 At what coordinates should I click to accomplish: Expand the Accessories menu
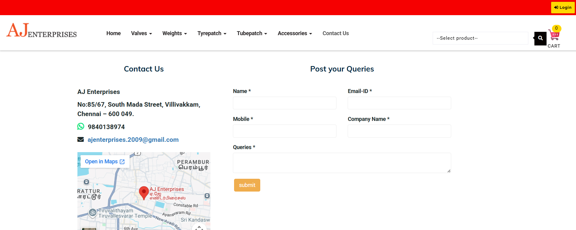(x=295, y=33)
